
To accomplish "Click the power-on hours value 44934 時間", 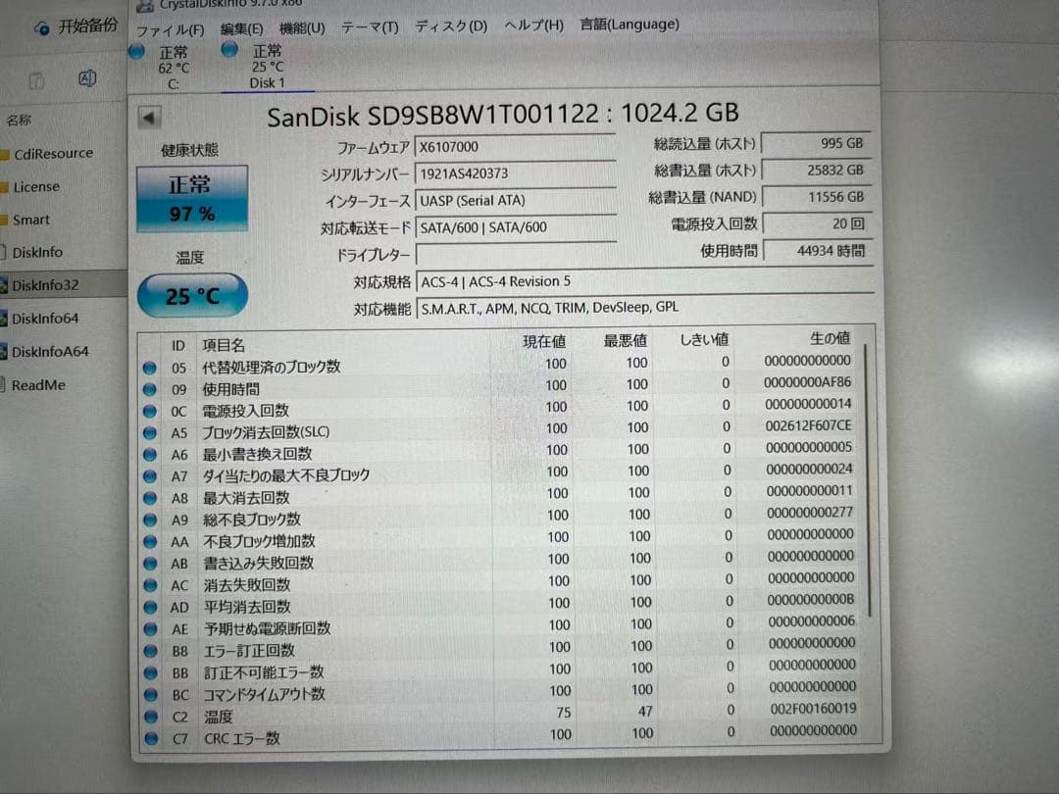I will coord(819,251).
